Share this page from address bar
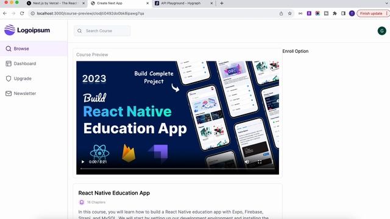Viewport: 390px width, 219px height. pos(281,13)
